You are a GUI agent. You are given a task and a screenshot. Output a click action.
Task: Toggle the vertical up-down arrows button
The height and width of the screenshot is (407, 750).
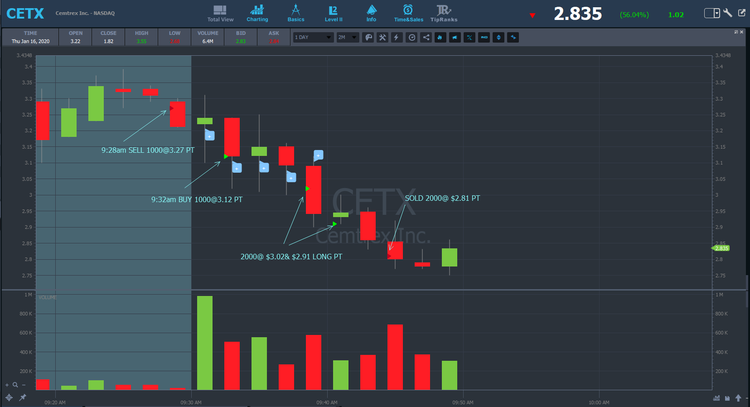coord(498,37)
